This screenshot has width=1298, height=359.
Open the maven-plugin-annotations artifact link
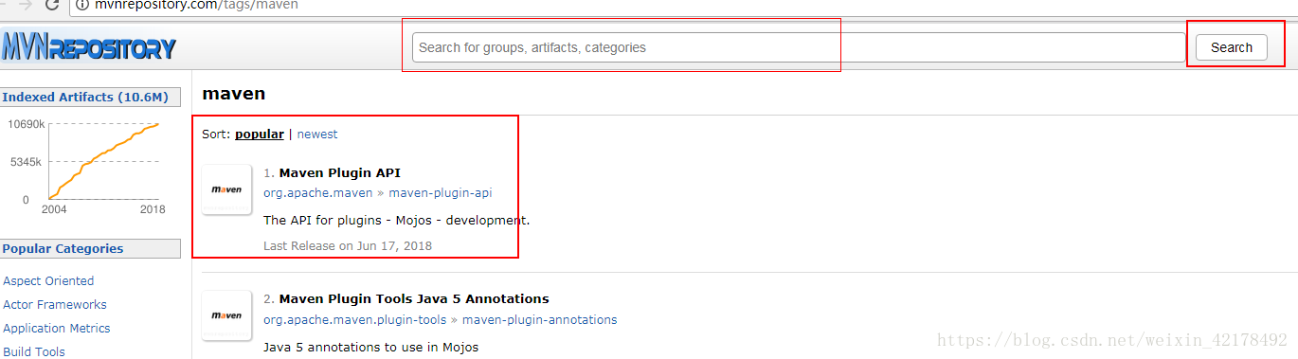point(540,320)
